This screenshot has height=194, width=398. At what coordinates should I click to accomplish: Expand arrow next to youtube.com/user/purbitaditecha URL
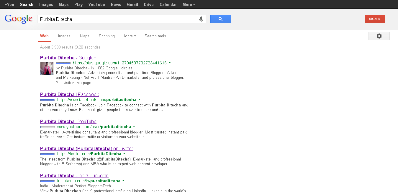134,127
